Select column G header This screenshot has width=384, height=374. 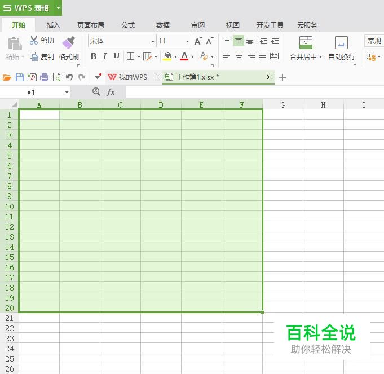pyautogui.click(x=283, y=105)
